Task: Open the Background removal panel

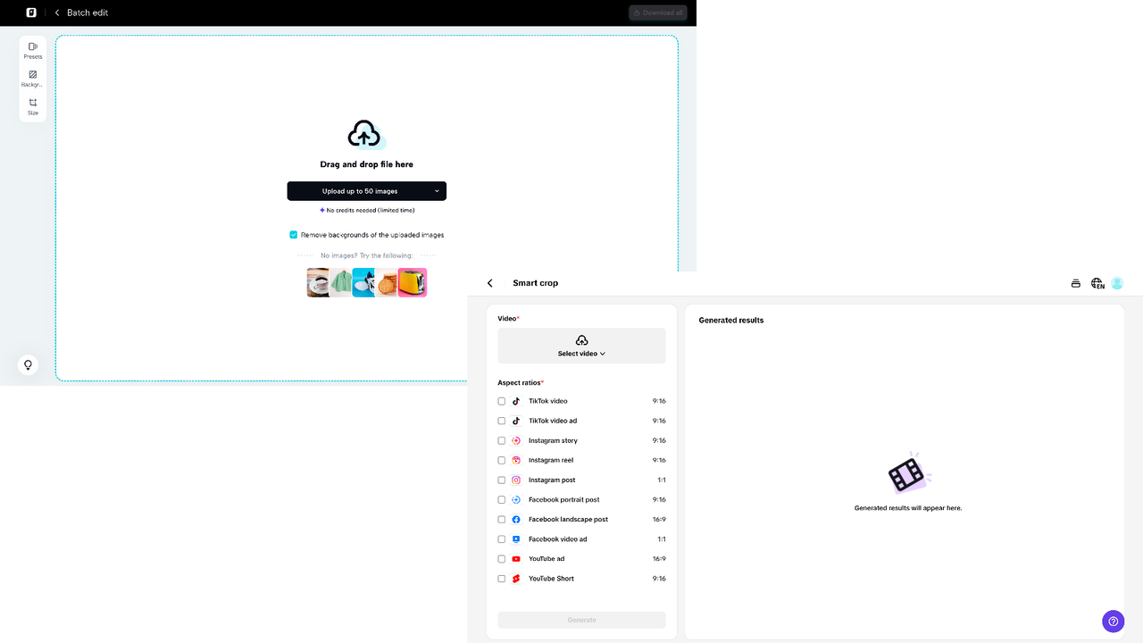Action: tap(32, 79)
